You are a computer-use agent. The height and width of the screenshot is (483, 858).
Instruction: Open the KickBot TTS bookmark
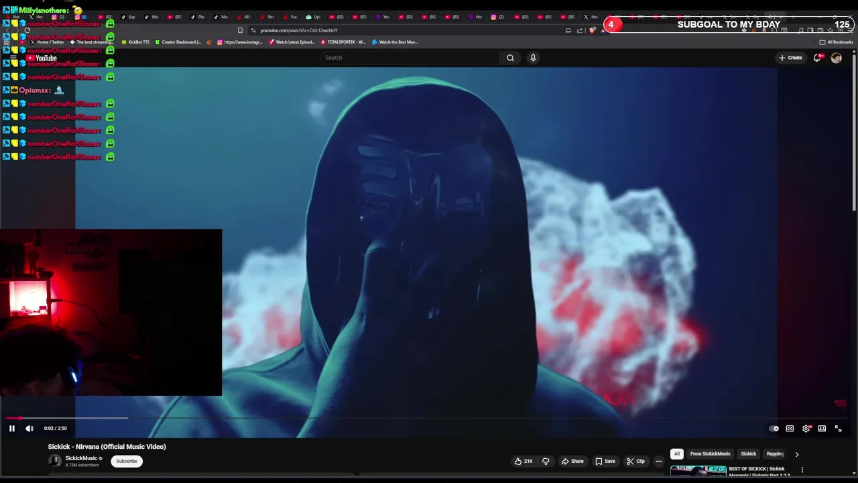pos(135,42)
